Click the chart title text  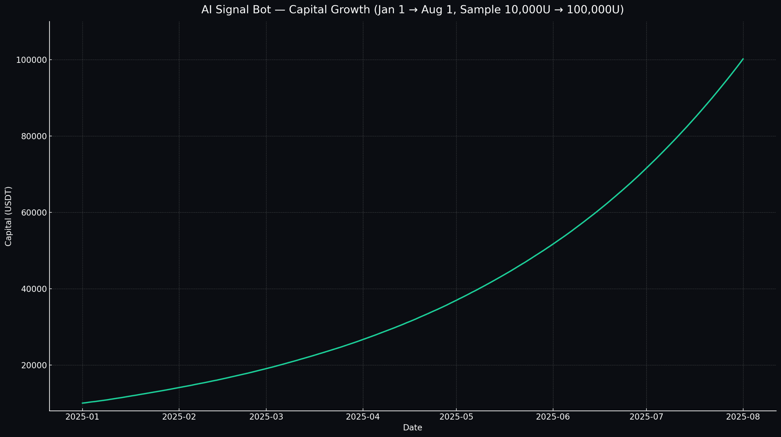(x=412, y=10)
